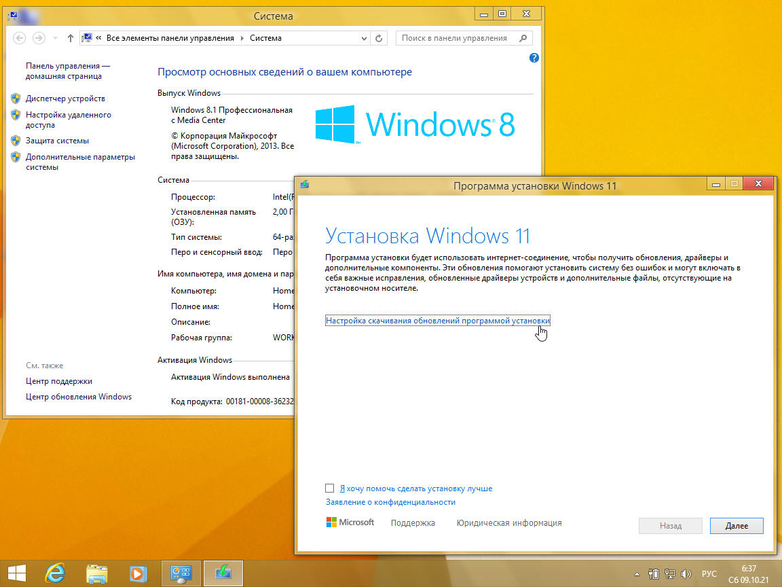Click the disabled 'Назад' button
This screenshot has height=587, width=782.
[670, 526]
